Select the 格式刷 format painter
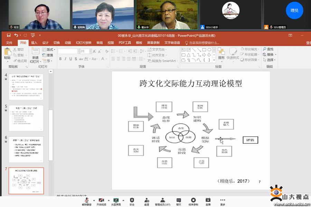This screenshot has height=207, width=311. (20, 61)
